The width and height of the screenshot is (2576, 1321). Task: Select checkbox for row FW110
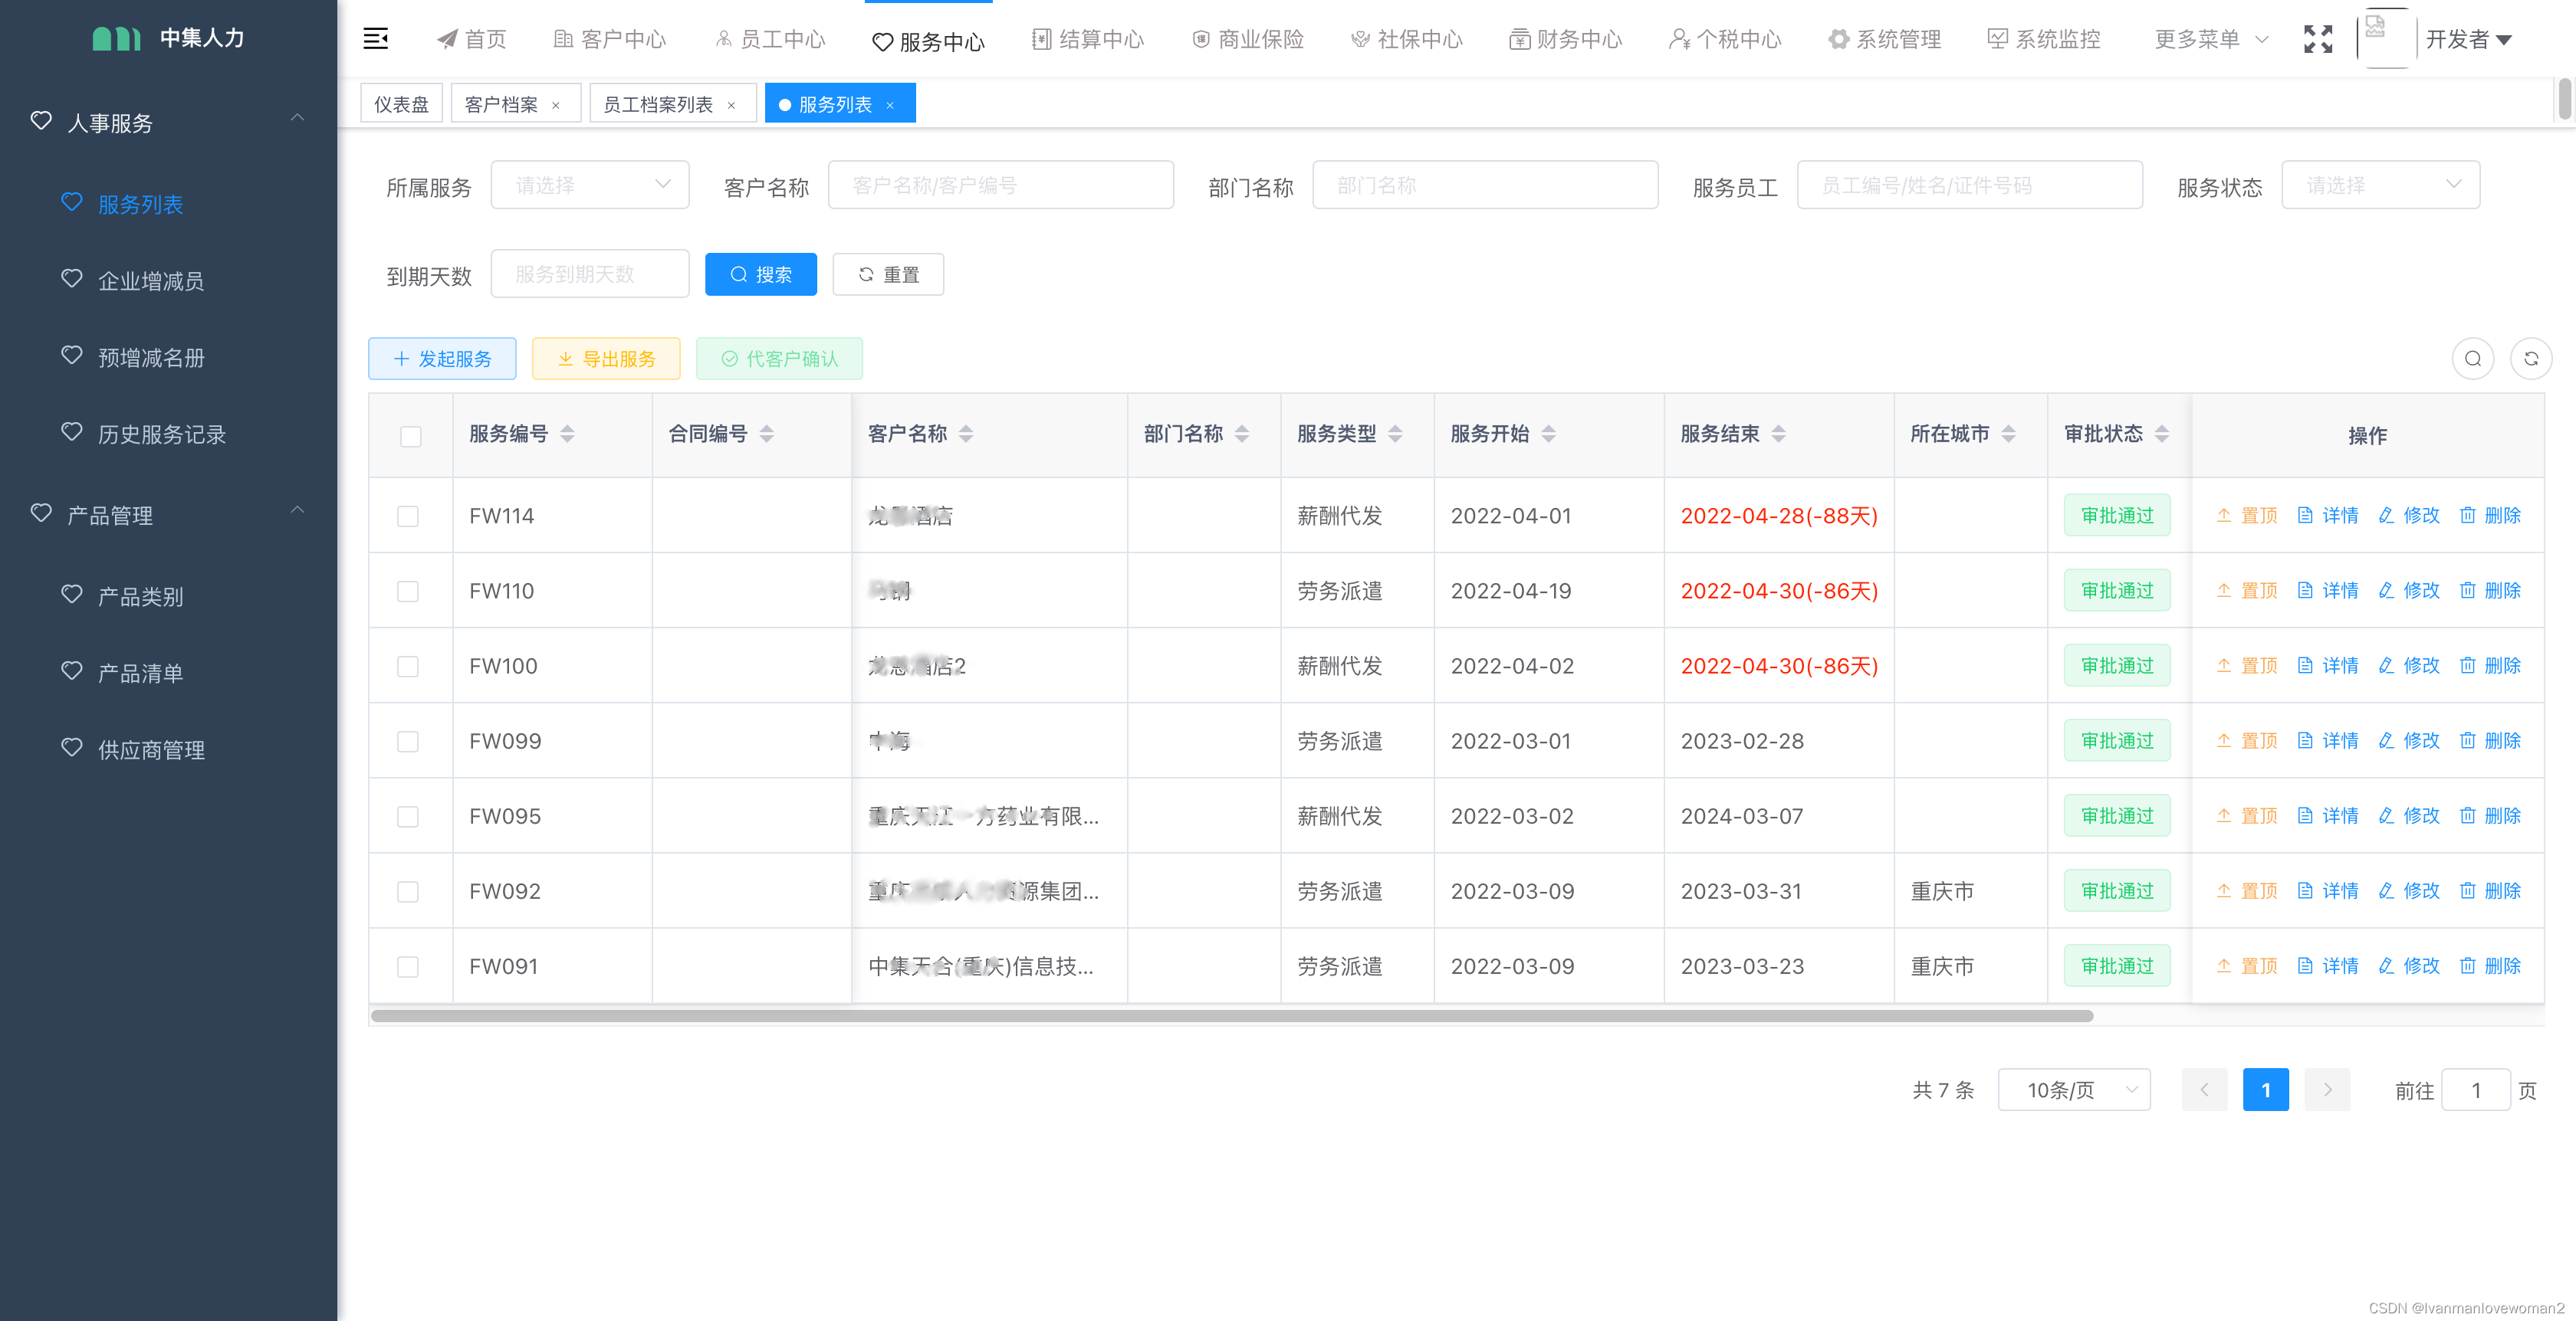(408, 592)
